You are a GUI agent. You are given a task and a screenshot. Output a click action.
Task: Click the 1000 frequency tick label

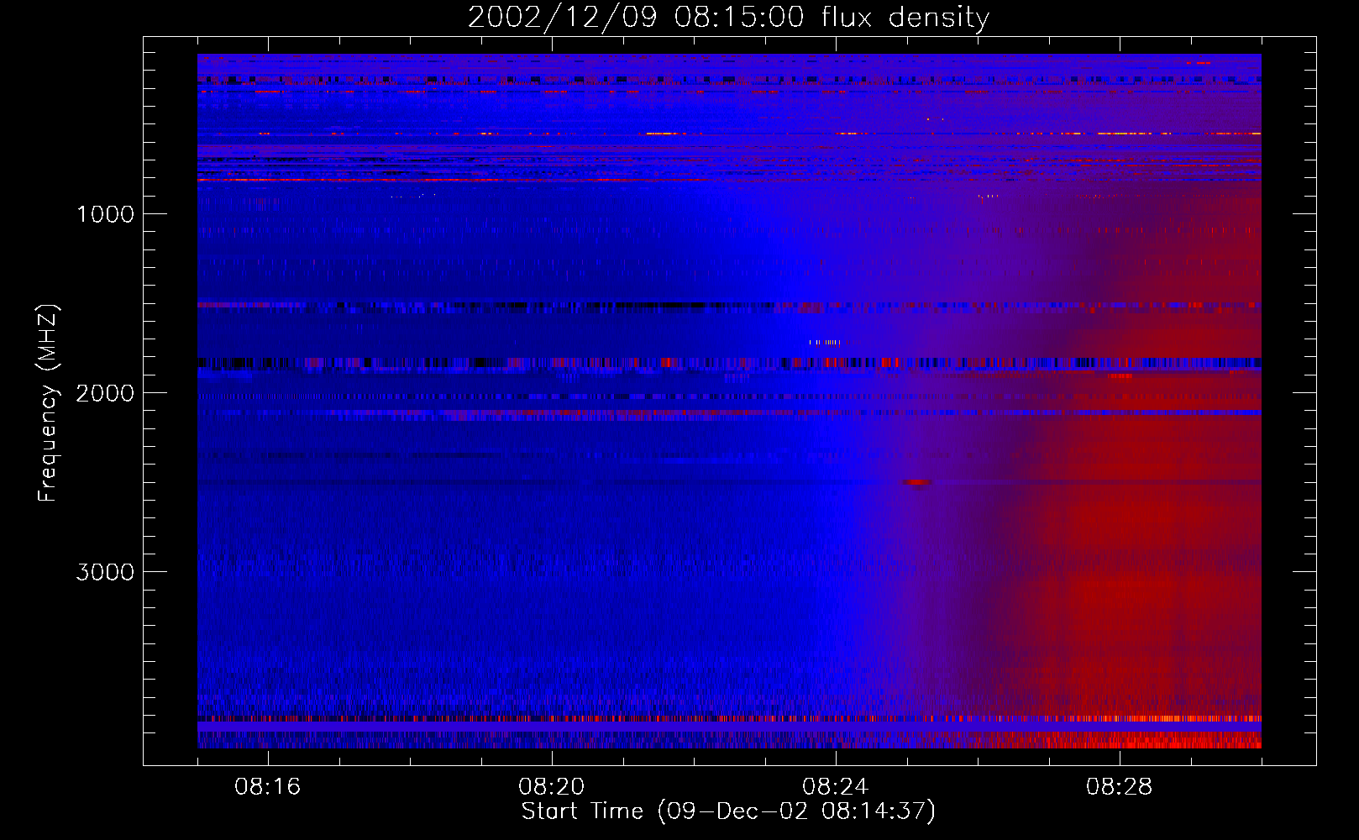(x=105, y=214)
